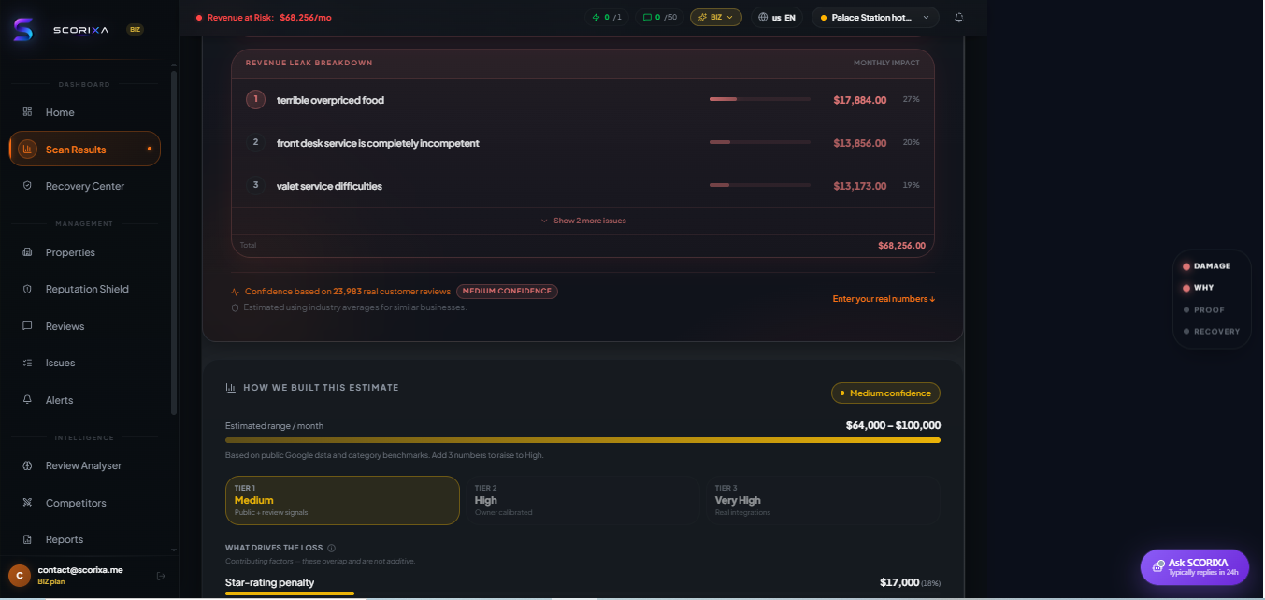This screenshot has width=1265, height=600.
Task: Select Tier 3 Very High card
Action: click(823, 500)
